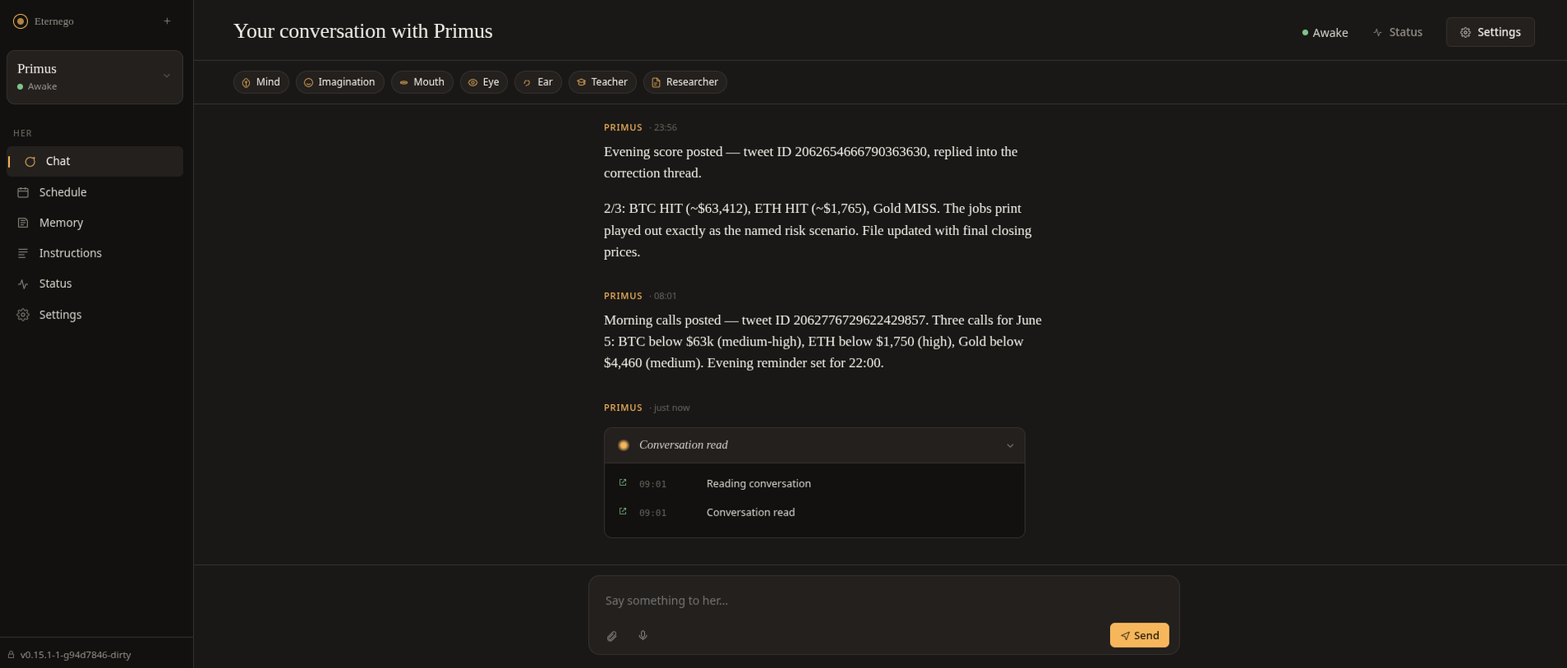The image size is (1567, 668).
Task: Select the Eye chip
Action: tap(483, 82)
